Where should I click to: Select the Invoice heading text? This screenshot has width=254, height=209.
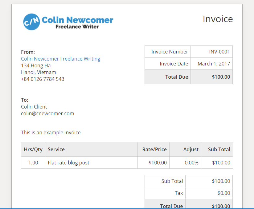(x=218, y=19)
